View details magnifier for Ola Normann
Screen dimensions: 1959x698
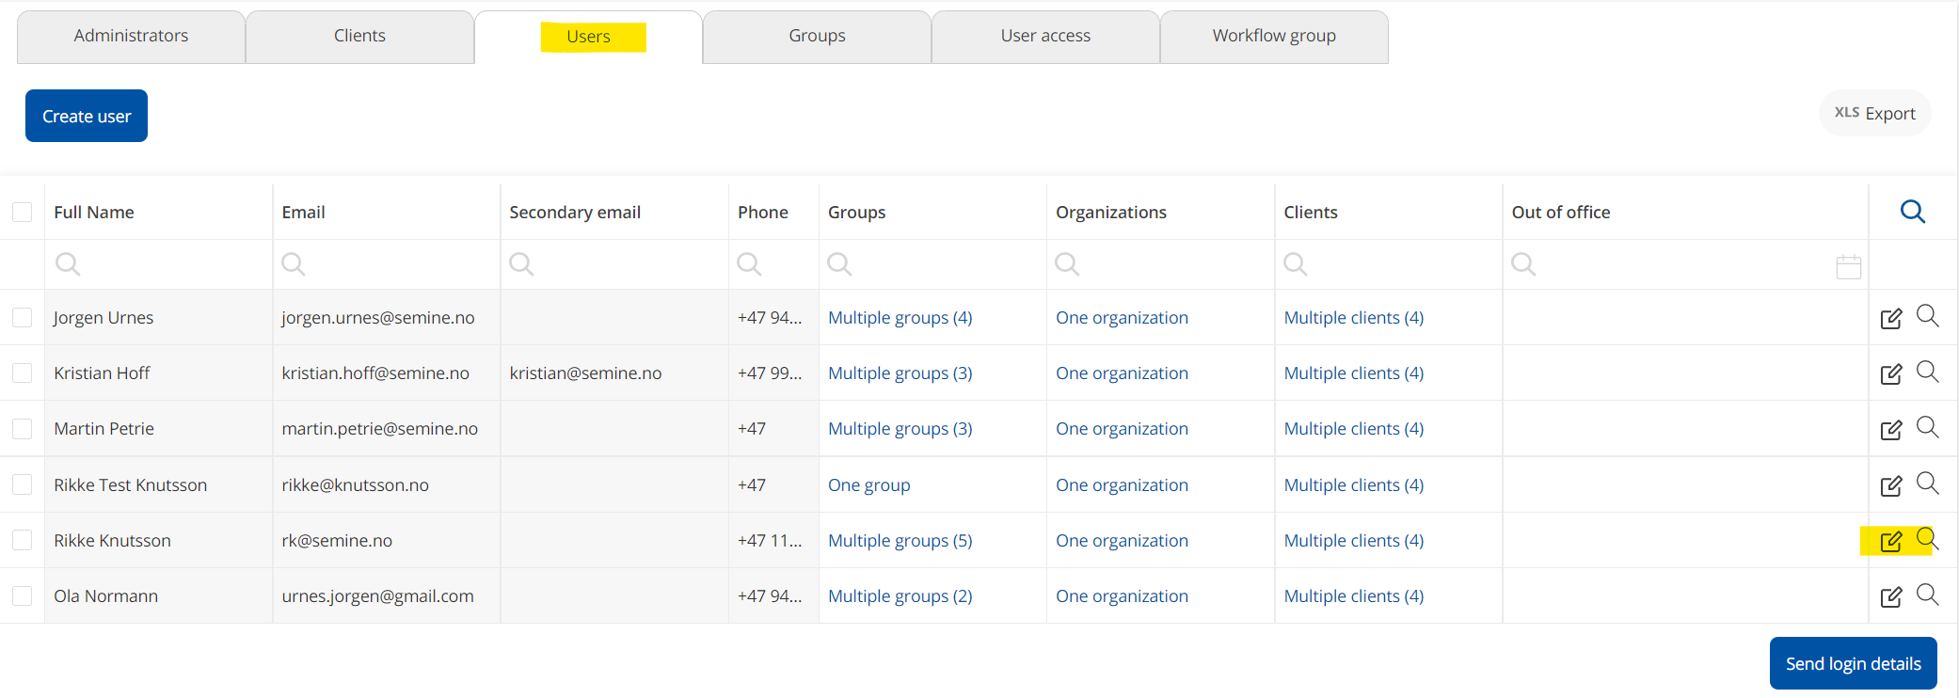coord(1927,595)
